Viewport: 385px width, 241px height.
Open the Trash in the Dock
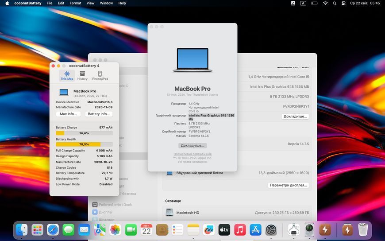(x=363, y=229)
